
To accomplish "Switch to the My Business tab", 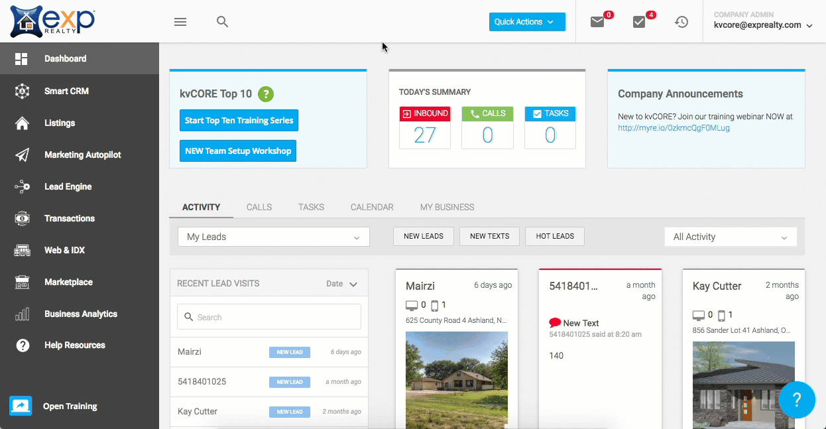I will coord(447,207).
